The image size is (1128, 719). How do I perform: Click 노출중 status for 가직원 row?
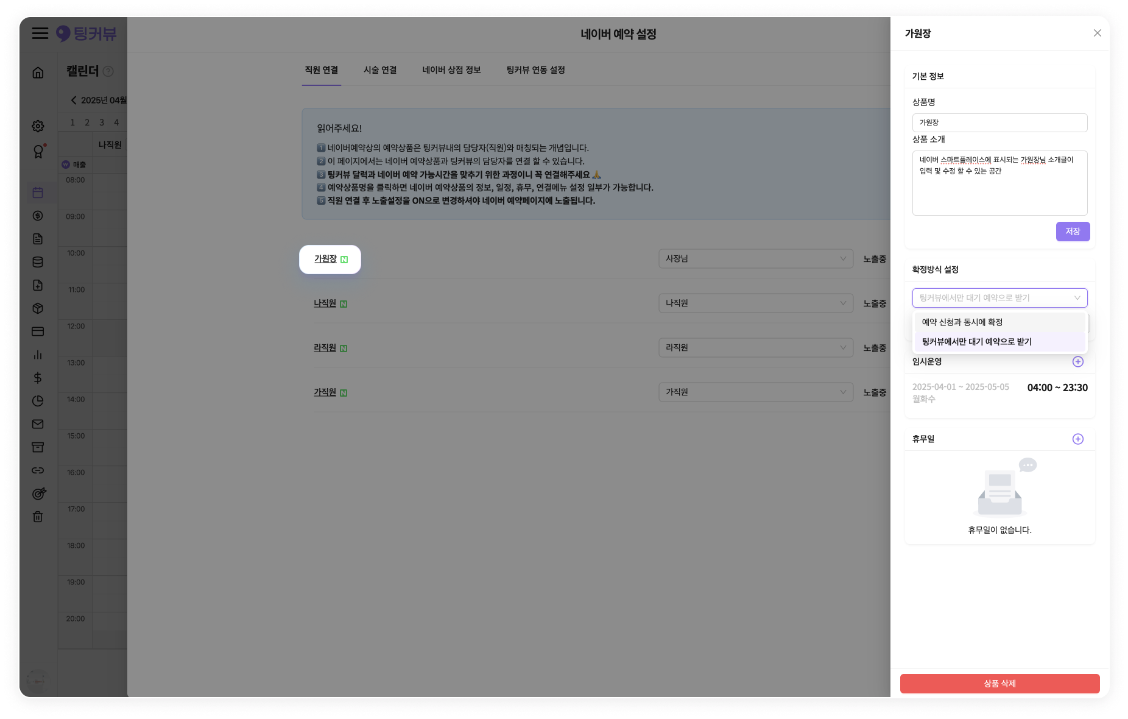click(875, 392)
